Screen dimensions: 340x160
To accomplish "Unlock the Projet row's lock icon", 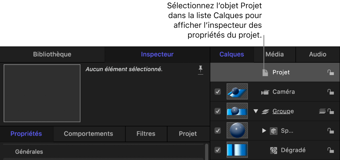I will pyautogui.click(x=330, y=73).
